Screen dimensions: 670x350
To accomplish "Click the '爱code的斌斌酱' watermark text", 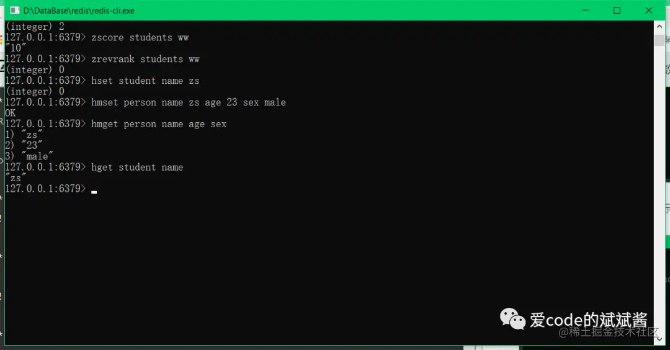I will coord(588,320).
